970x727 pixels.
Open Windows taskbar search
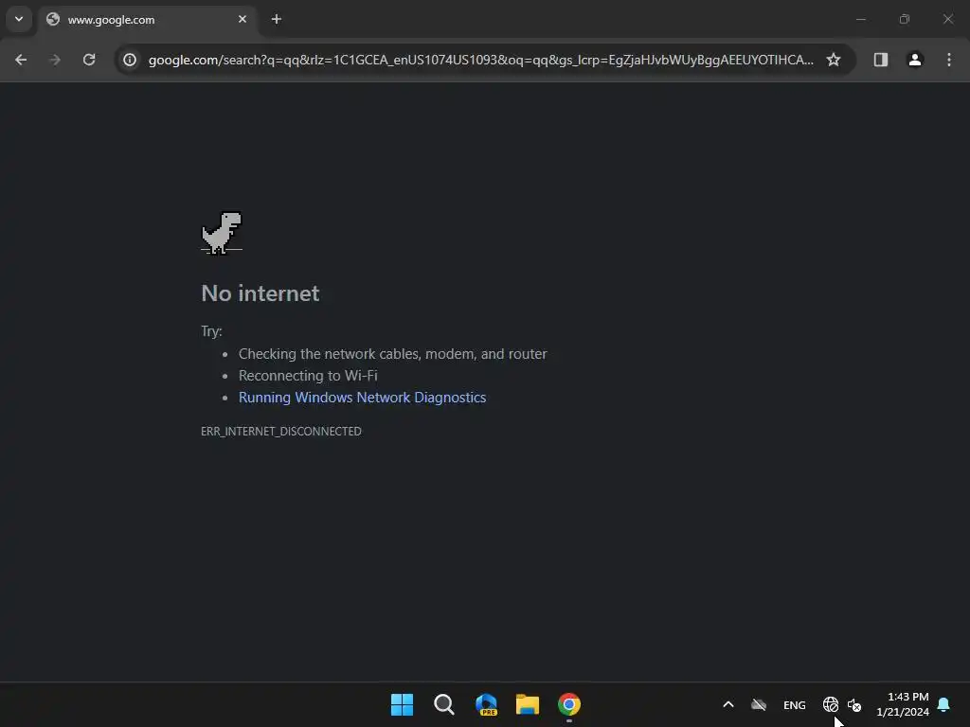click(444, 704)
